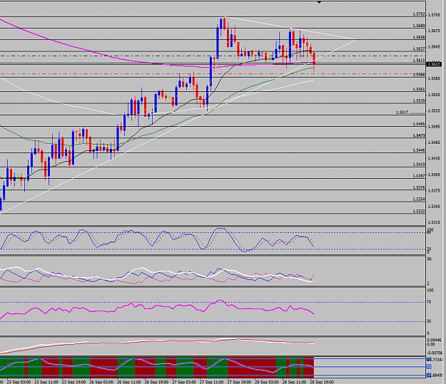
Task: Click the 1.5561 level label
Action: coord(419,90)
